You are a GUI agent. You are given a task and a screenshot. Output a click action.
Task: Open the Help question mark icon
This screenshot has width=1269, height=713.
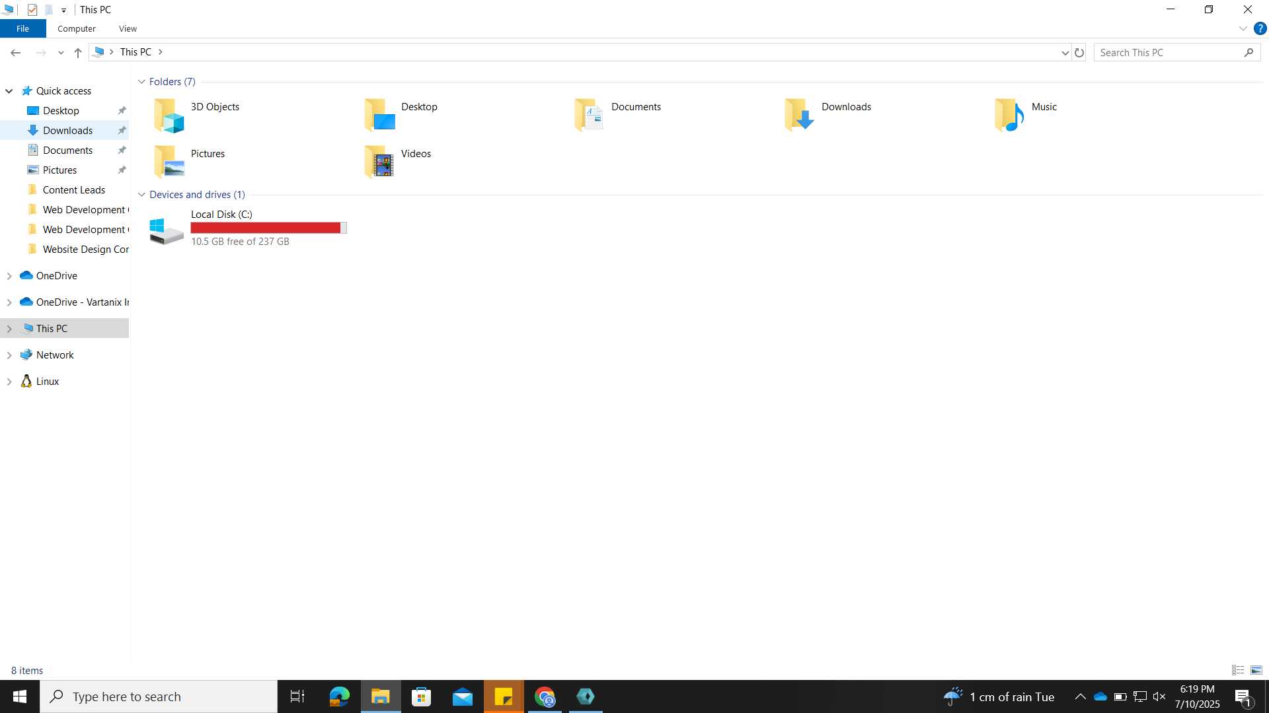click(x=1260, y=28)
